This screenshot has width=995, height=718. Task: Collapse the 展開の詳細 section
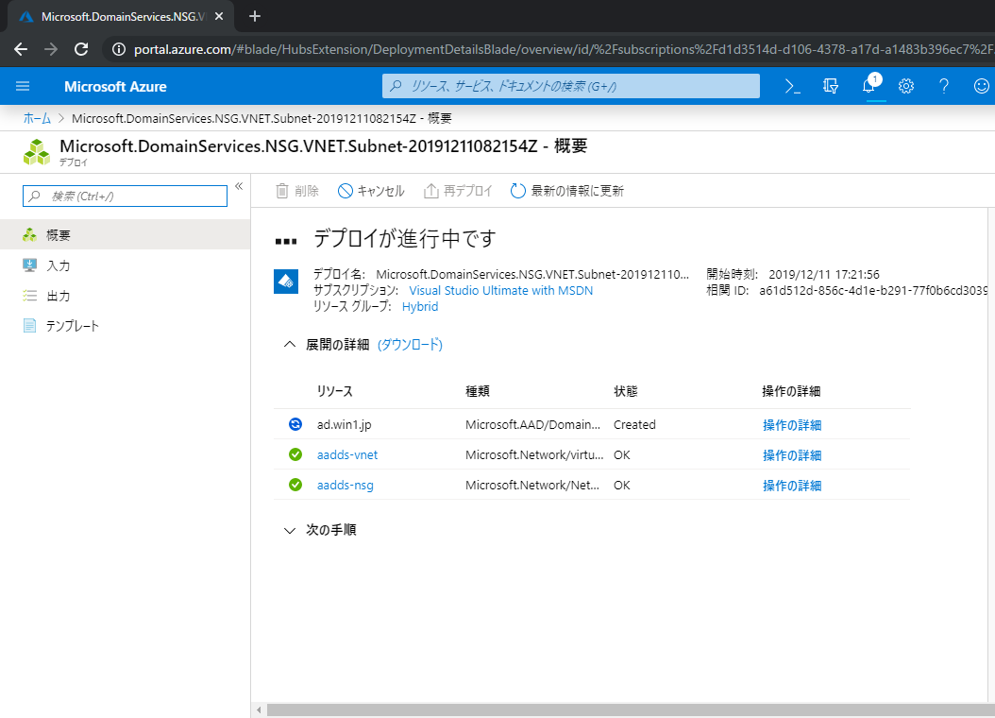click(290, 345)
